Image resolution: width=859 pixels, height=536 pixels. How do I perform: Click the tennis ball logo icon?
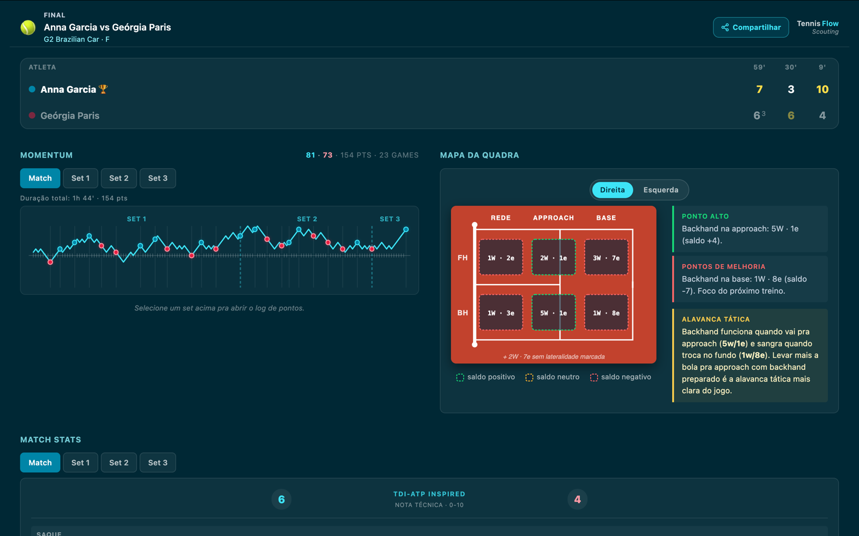28,27
